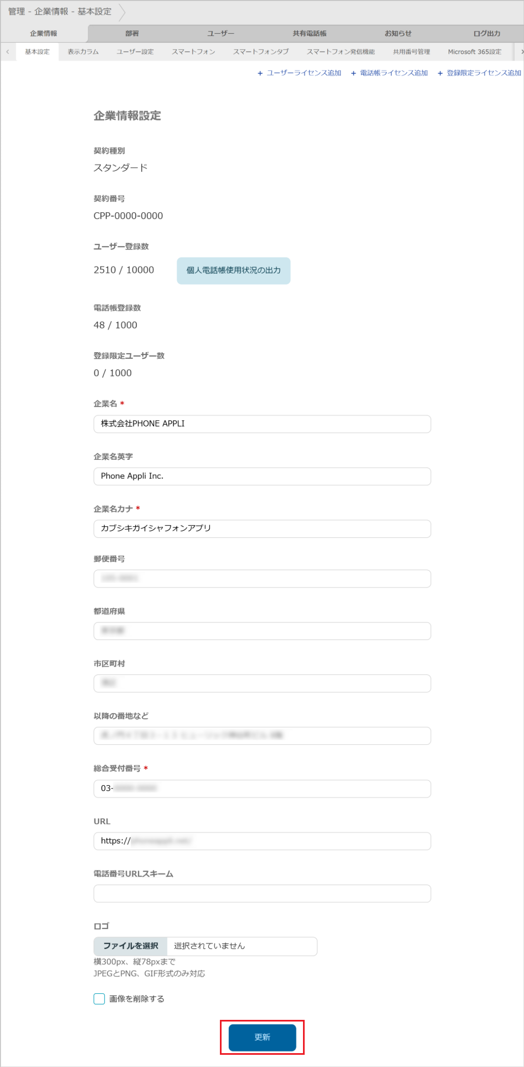Click the plus icon beside 電話帳ライセンス追加
The width and height of the screenshot is (524, 1067).
point(353,73)
